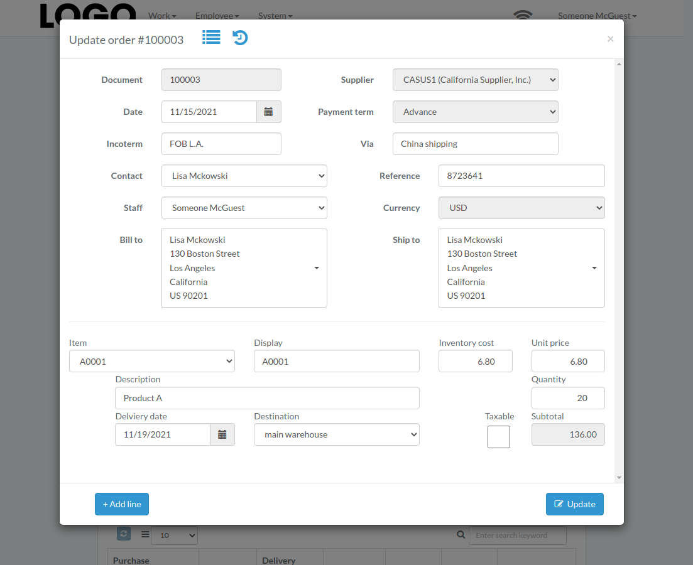Open the Staff dropdown

(244, 208)
